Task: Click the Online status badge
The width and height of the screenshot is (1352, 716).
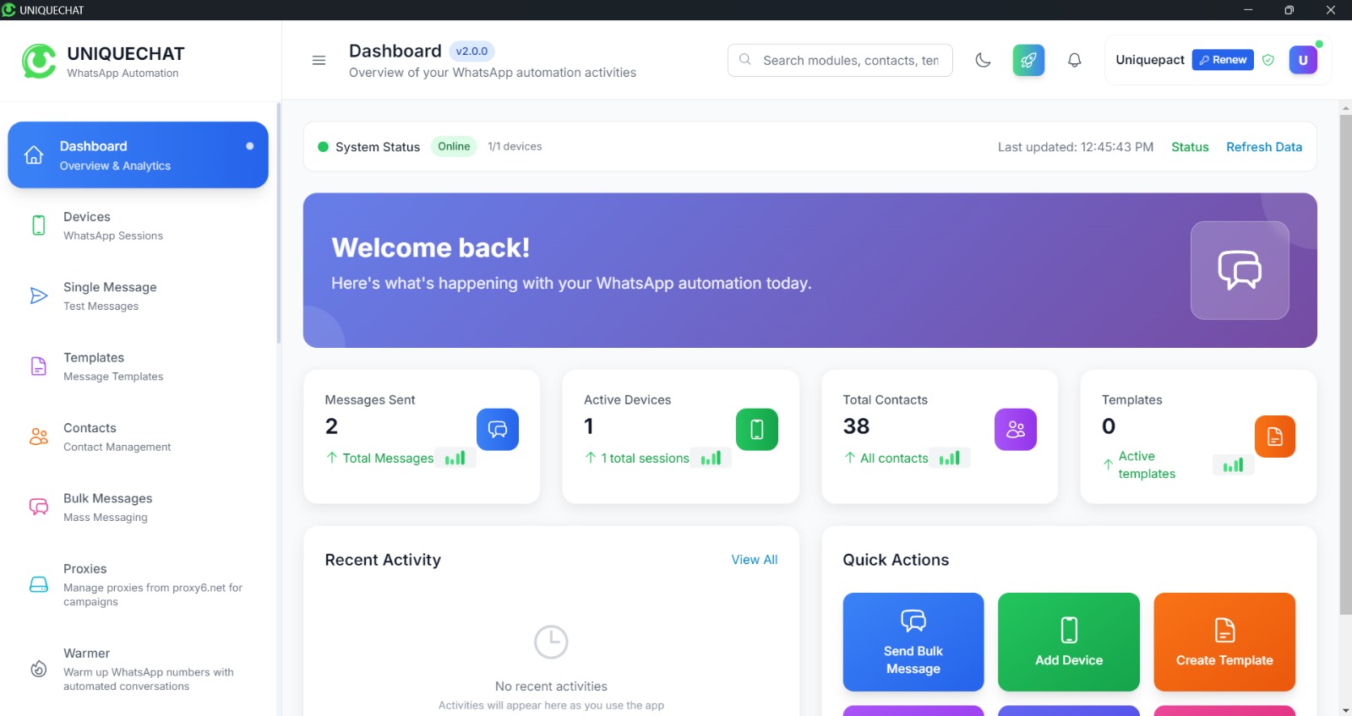Action: coord(454,146)
